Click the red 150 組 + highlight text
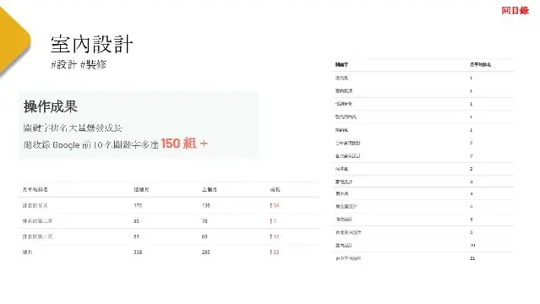The width and height of the screenshot is (540, 304). tap(184, 144)
